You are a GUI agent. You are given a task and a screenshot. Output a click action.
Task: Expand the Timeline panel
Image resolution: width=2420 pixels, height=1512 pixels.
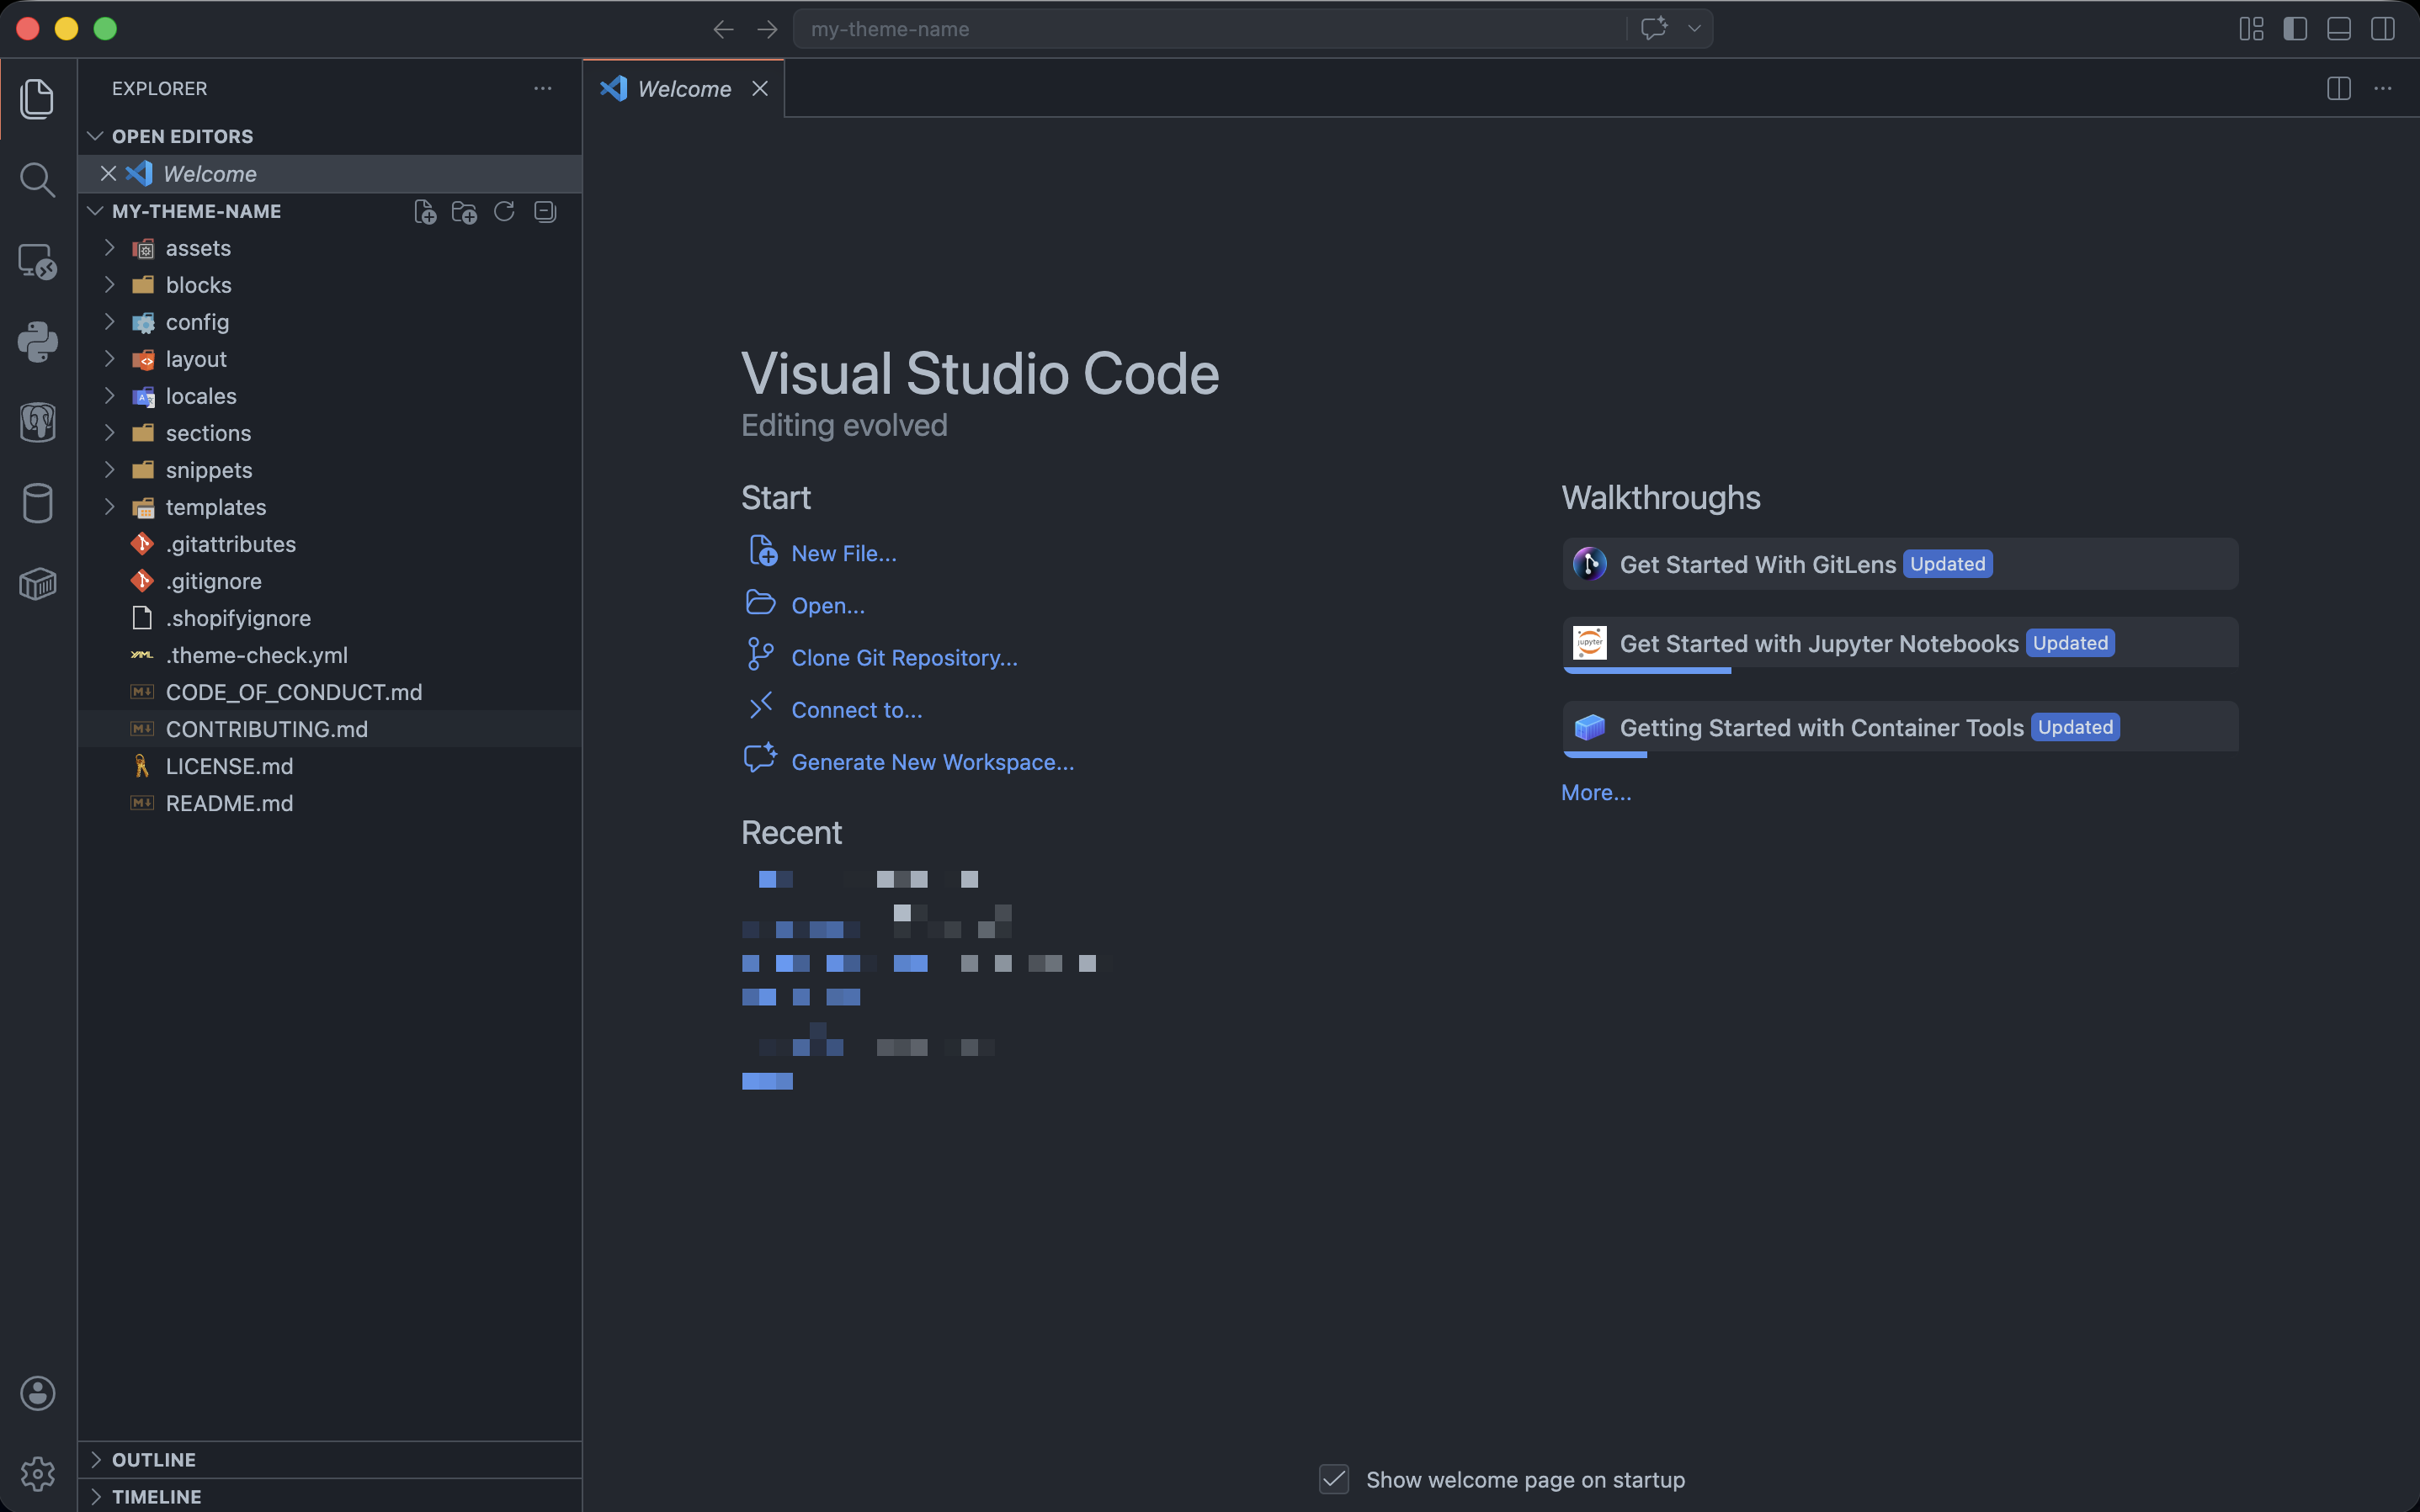[x=330, y=1496]
